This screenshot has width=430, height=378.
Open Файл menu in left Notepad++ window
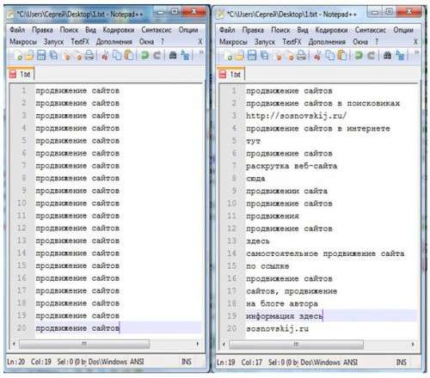point(17,30)
